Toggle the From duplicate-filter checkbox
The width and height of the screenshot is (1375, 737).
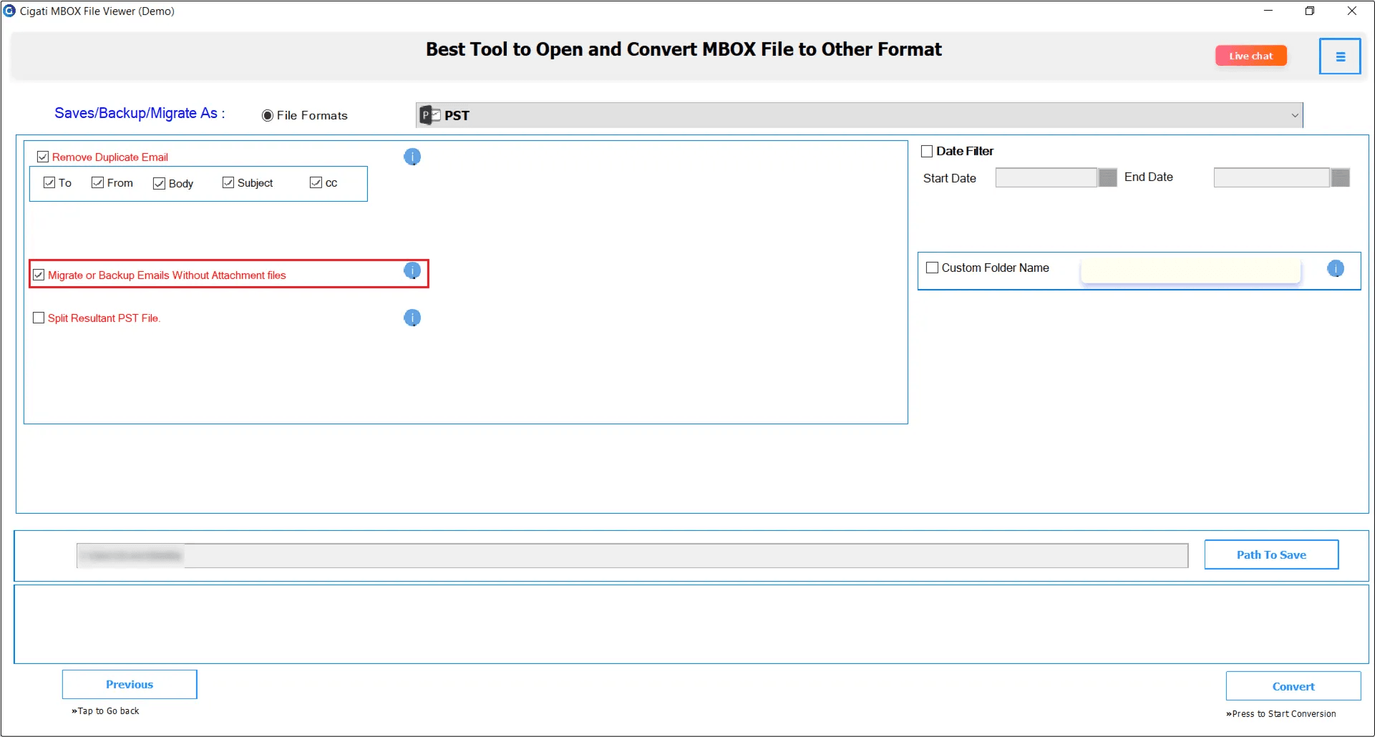98,182
